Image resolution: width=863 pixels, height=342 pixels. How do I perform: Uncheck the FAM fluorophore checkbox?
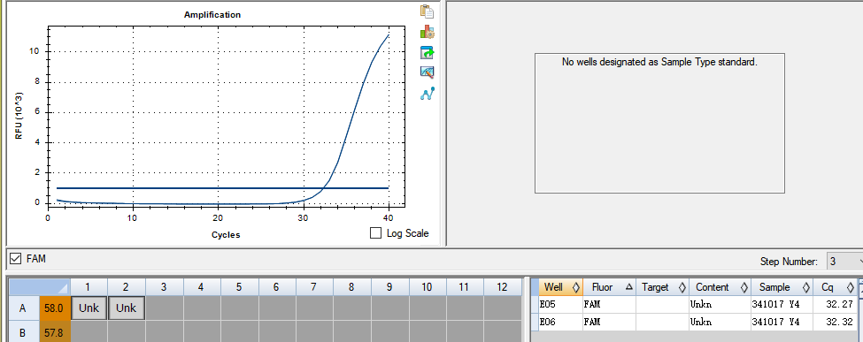[16, 259]
